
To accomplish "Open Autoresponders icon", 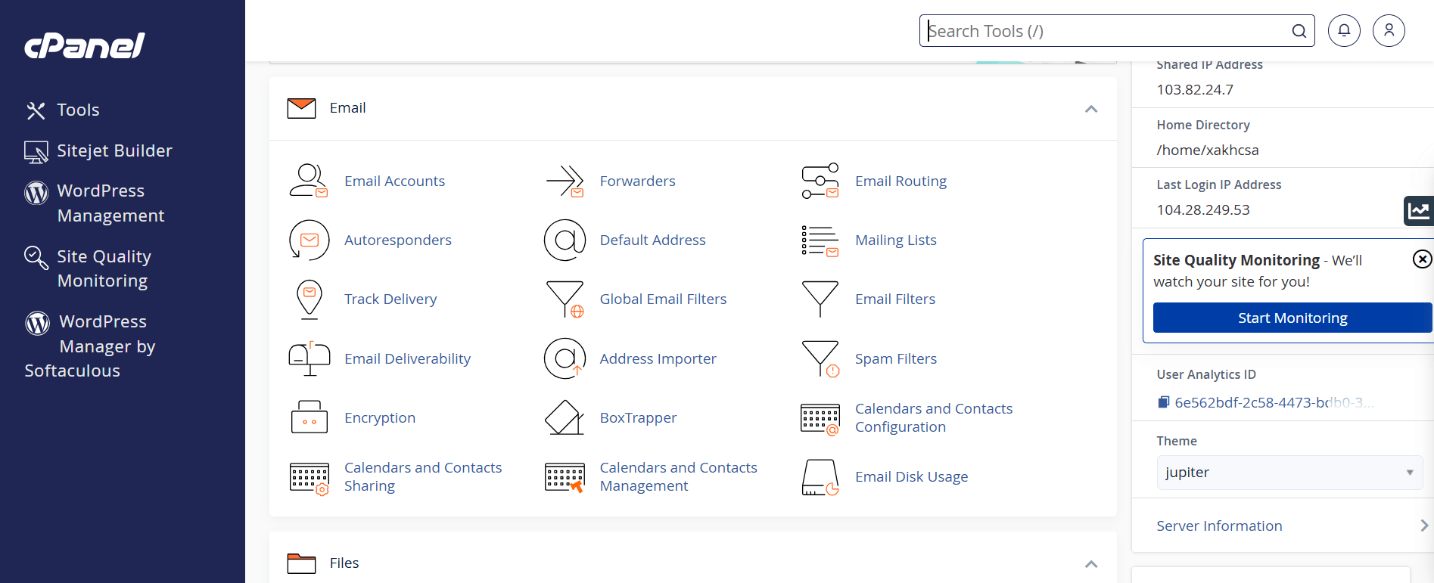I will [309, 240].
